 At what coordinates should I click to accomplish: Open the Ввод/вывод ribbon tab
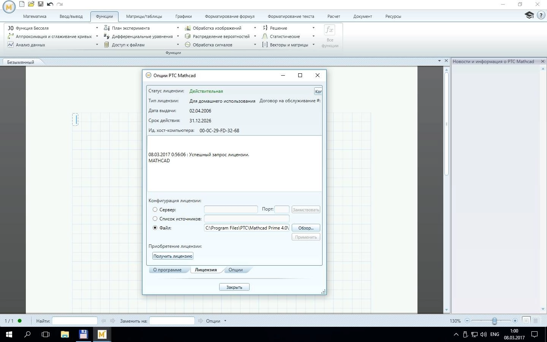pos(71,16)
